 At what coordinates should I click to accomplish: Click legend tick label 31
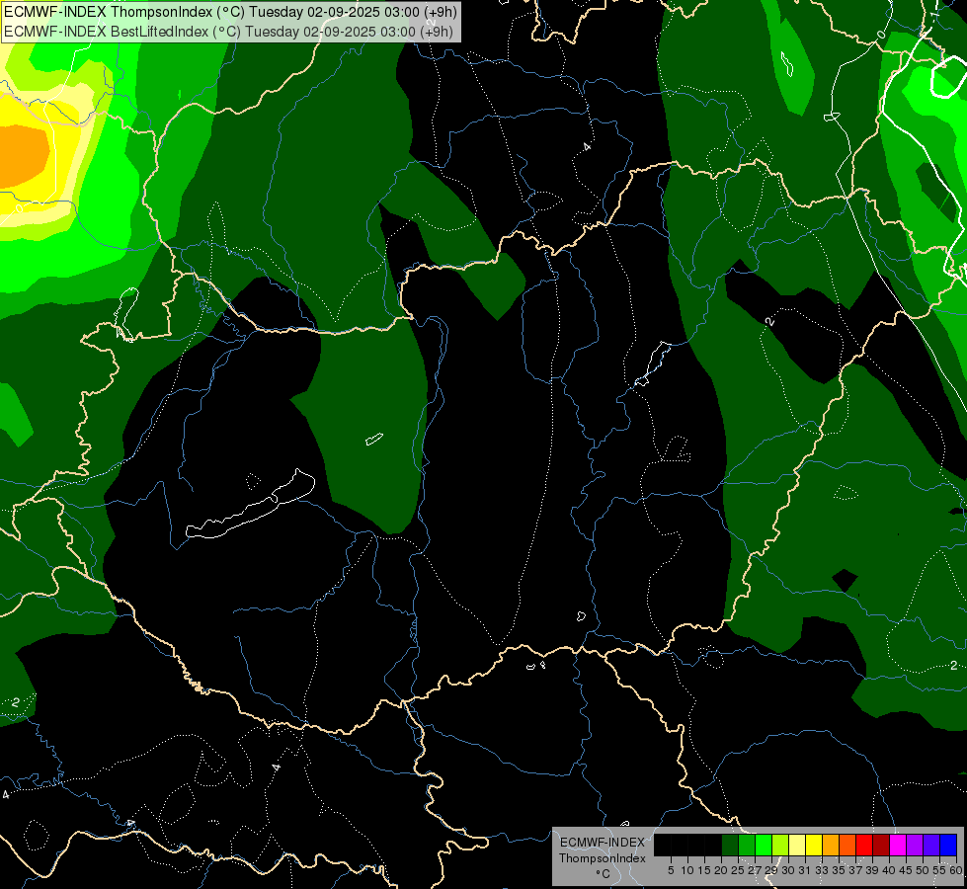point(805,870)
